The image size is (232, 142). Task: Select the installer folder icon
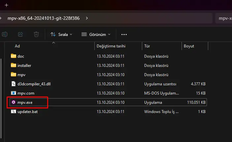14,65
